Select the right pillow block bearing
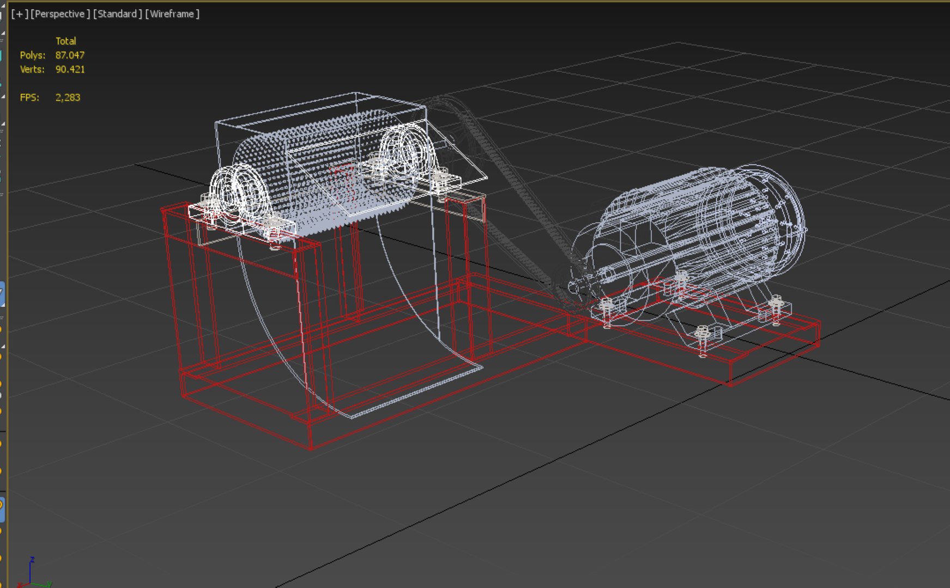The width and height of the screenshot is (950, 588). coord(406,155)
